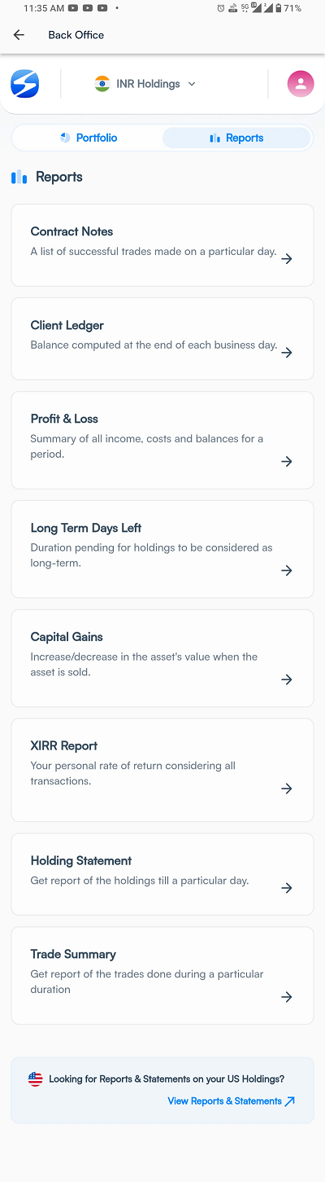This screenshot has height=1182, width=325.
Task: Open View Reports & Statements link
Action: point(232,1101)
